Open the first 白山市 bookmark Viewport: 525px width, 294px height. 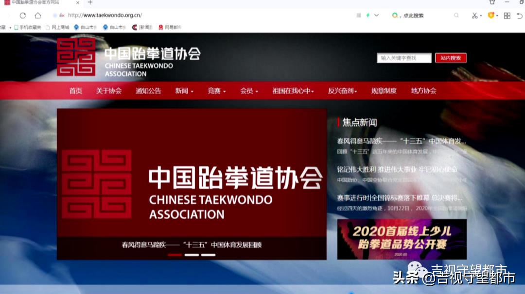pos(86,27)
